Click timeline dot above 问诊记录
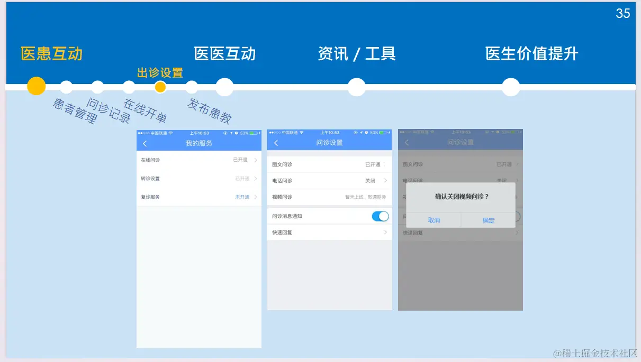 click(97, 87)
